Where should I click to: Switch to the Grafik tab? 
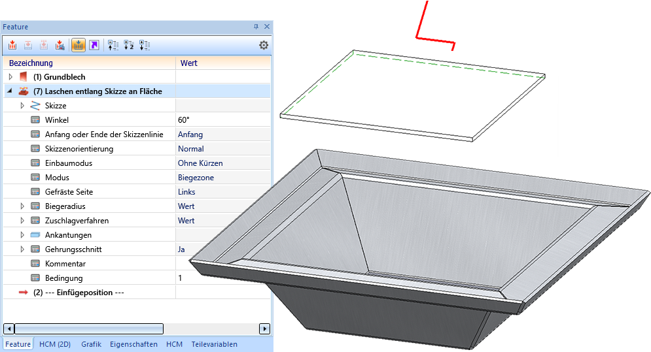click(92, 344)
